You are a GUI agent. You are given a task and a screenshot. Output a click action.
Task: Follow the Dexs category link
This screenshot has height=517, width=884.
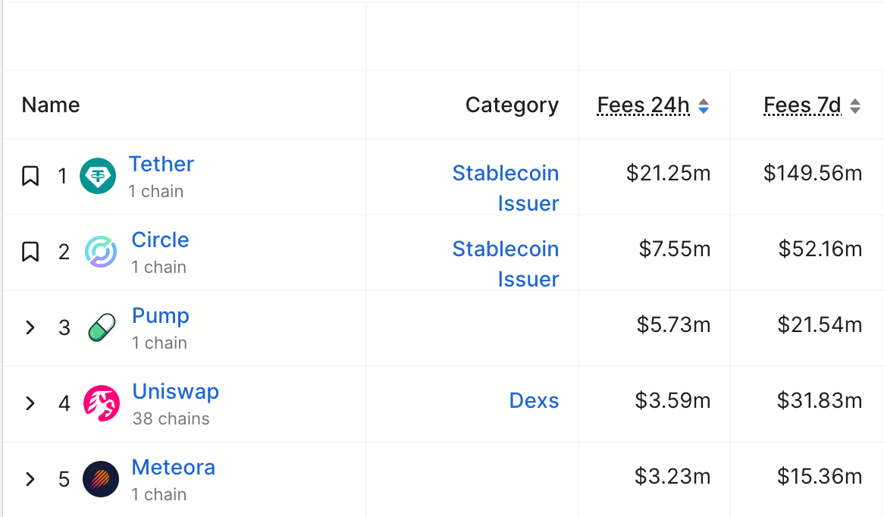coord(534,400)
